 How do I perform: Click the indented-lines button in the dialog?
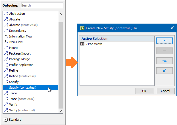tap(164, 61)
